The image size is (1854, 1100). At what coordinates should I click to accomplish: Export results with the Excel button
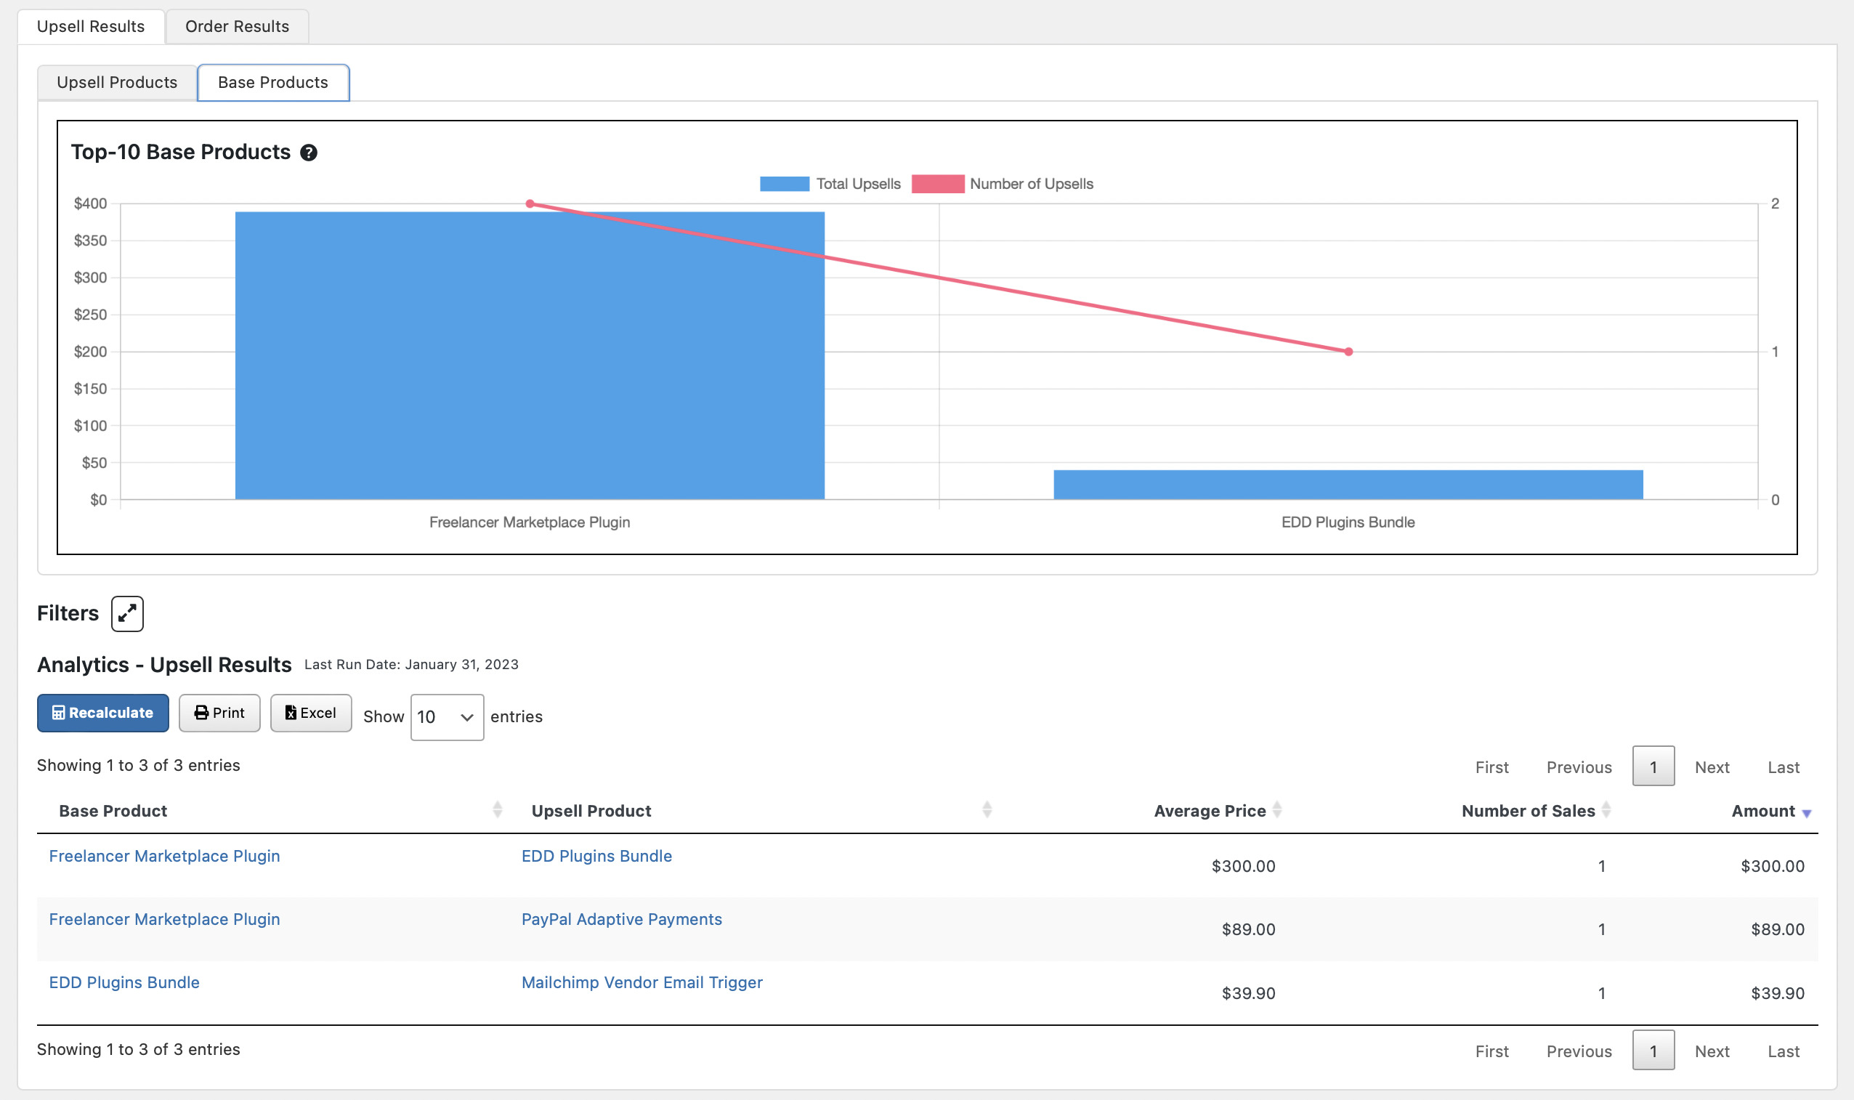(310, 713)
